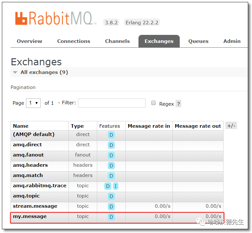252x233 pixels.
Task: Open the Overview tab
Action: coord(29,41)
